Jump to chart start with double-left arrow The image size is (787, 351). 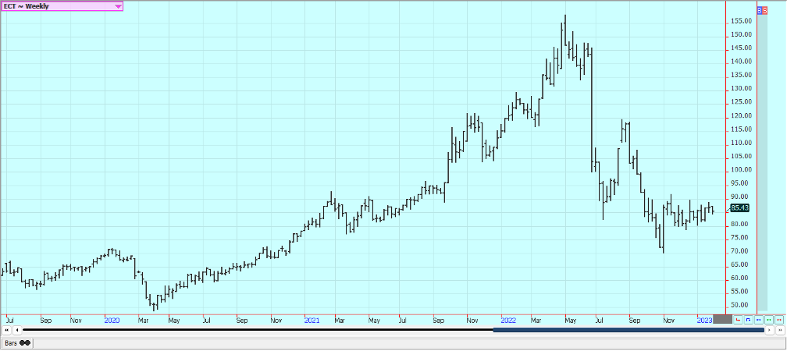pos(7,331)
